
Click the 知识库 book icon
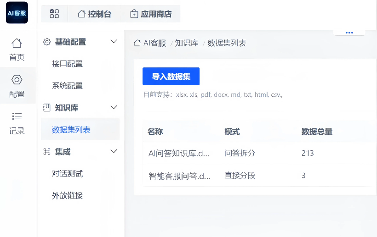[46, 108]
